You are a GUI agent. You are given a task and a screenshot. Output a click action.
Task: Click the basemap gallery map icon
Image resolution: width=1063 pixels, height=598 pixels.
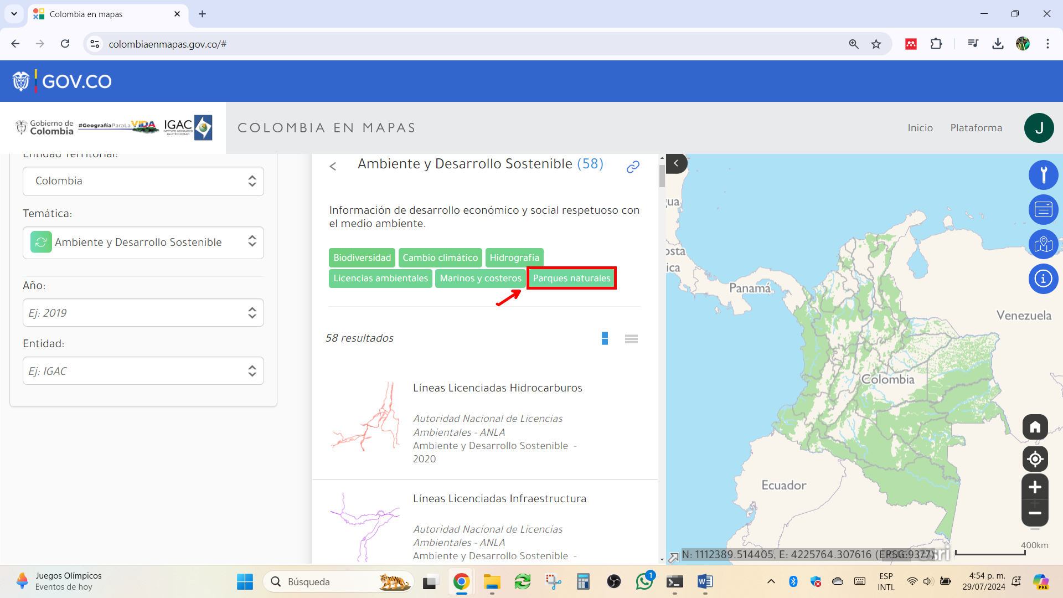tap(1043, 244)
